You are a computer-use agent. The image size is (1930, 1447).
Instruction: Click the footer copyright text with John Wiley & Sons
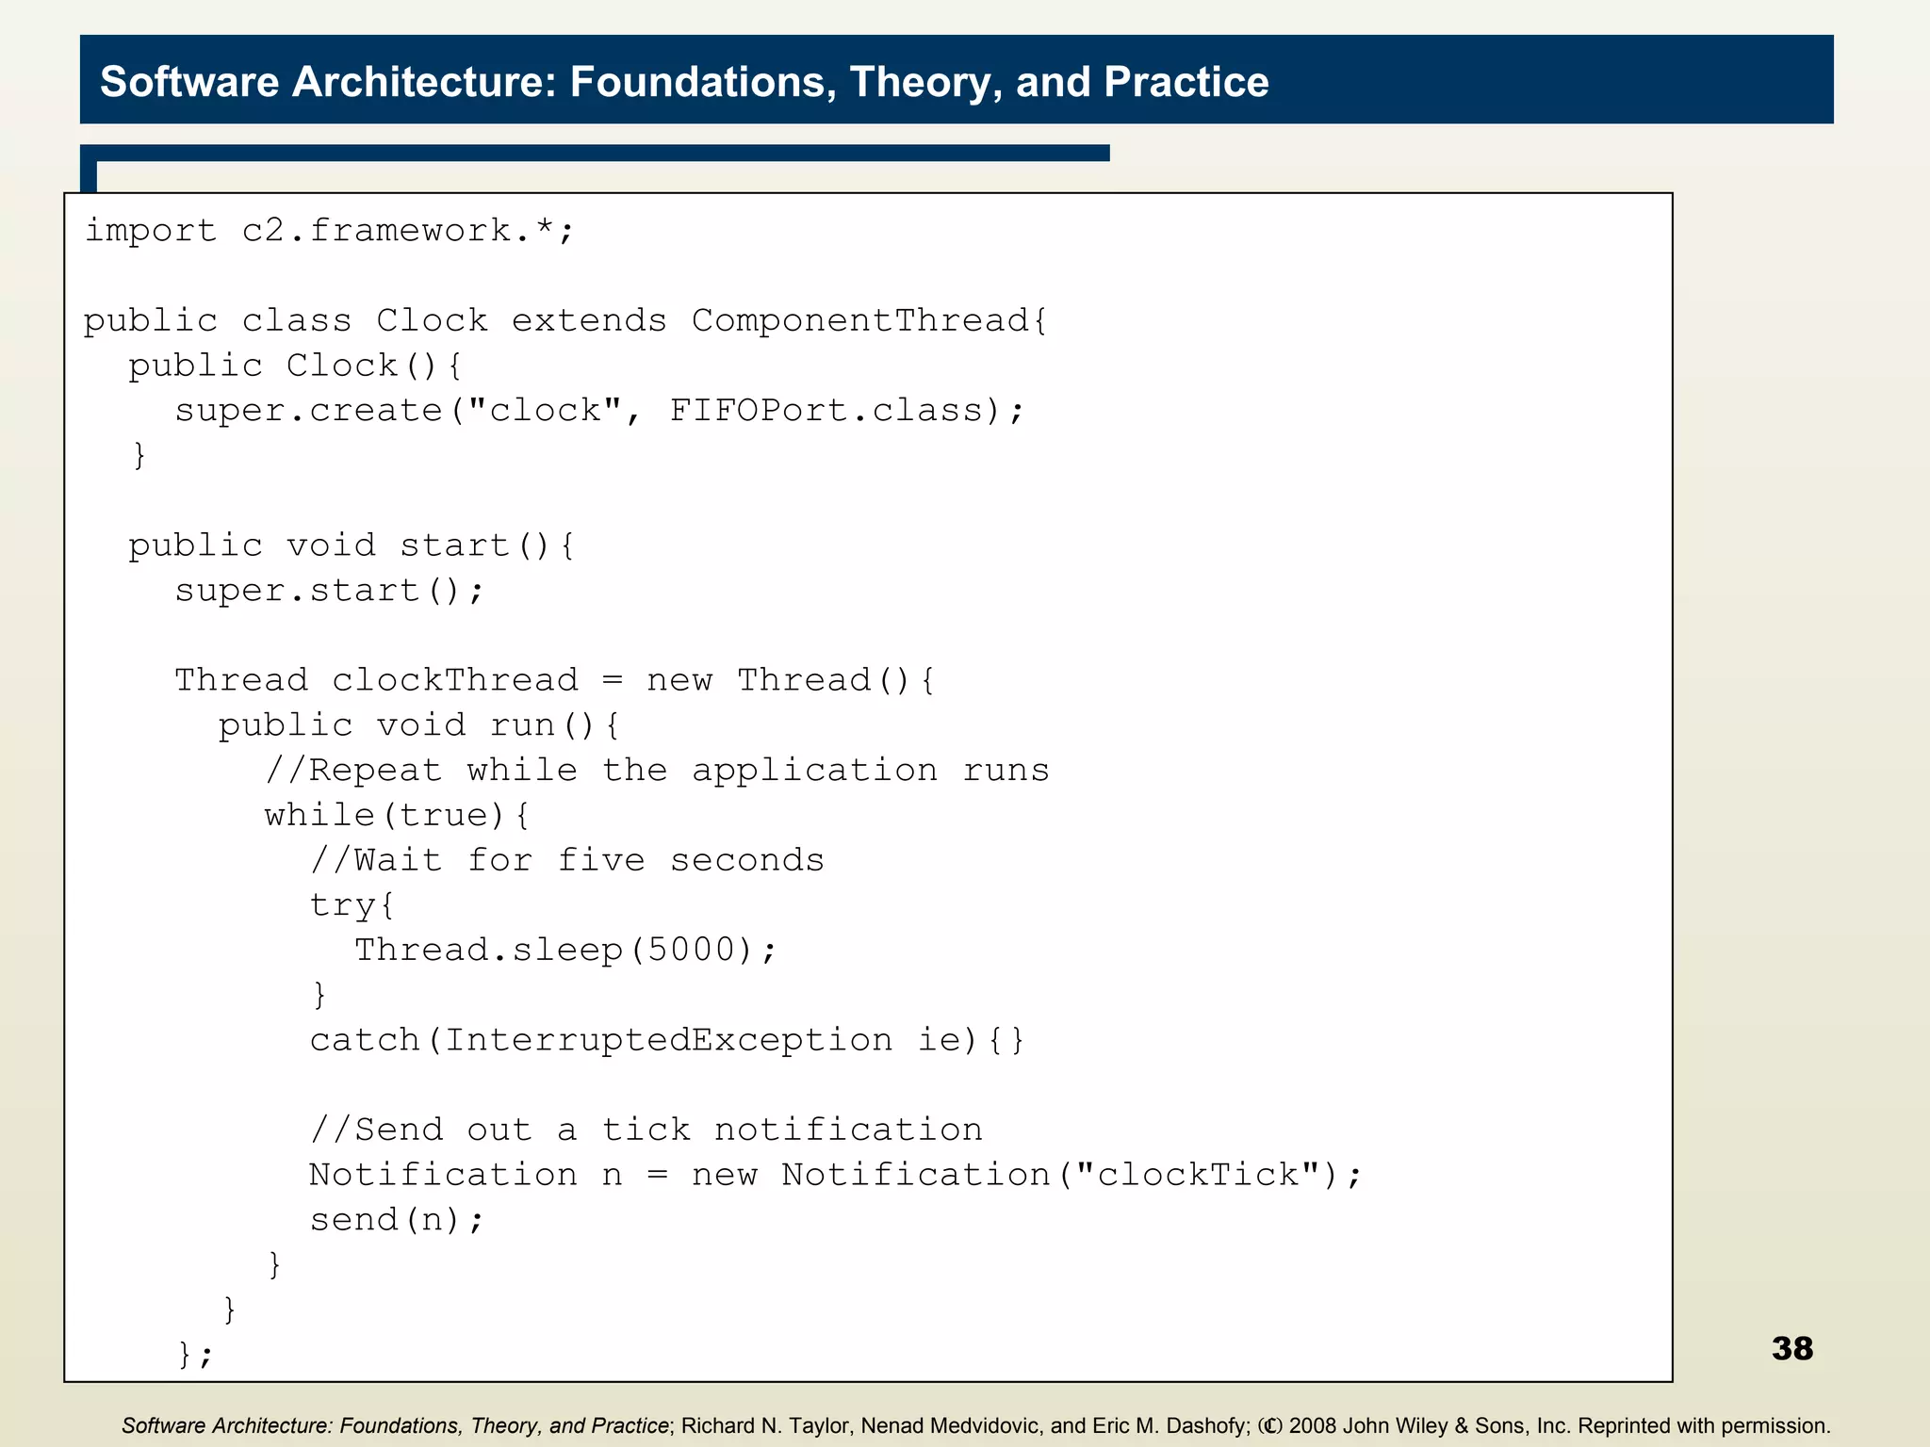point(975,1425)
